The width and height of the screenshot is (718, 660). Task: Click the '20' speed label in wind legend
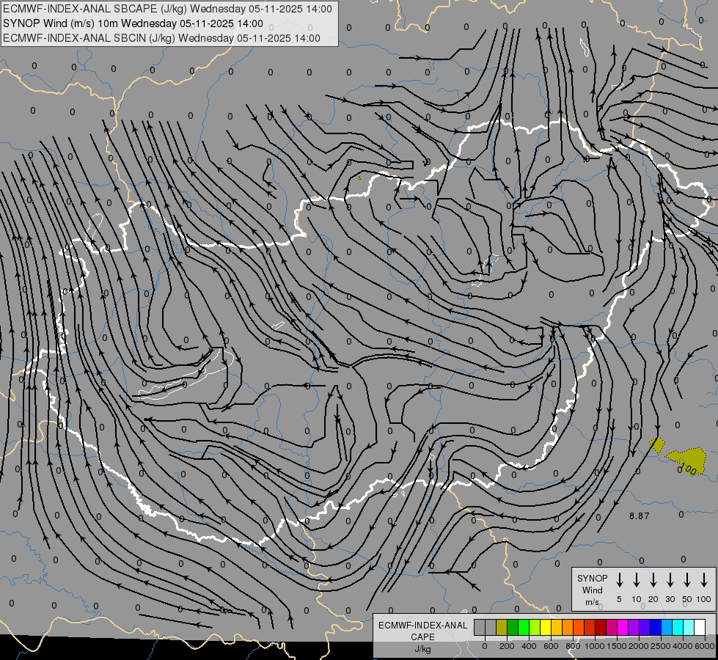point(653,599)
